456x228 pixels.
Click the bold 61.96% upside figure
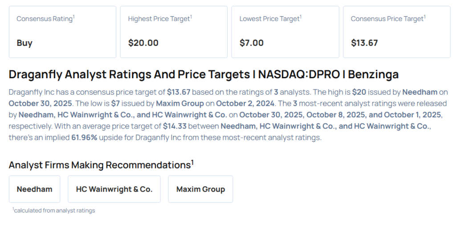(84, 137)
